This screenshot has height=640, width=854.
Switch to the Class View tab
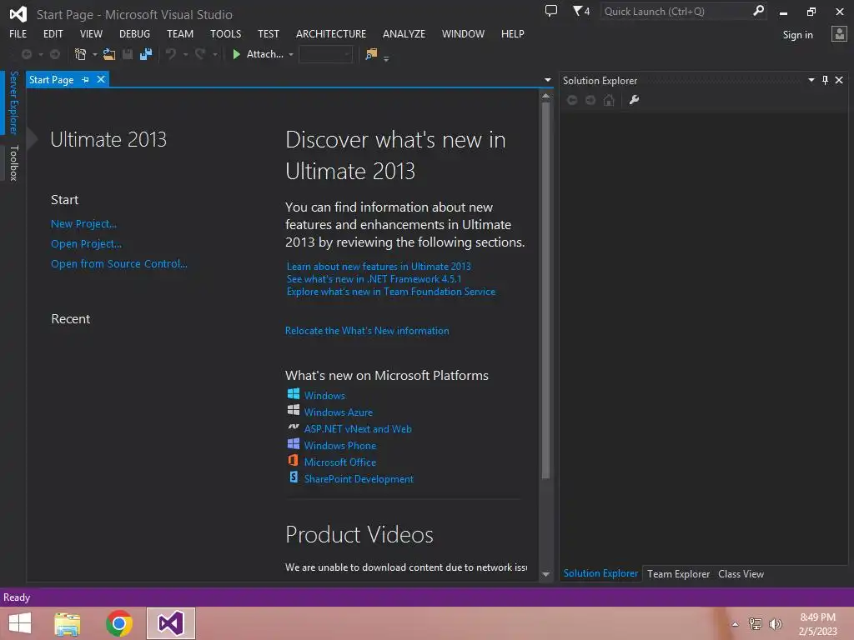(741, 574)
